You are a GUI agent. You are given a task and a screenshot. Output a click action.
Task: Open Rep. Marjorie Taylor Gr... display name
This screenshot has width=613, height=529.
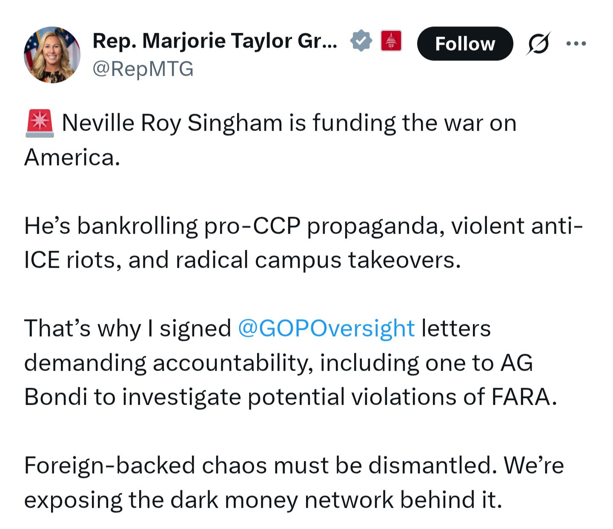[215, 41]
